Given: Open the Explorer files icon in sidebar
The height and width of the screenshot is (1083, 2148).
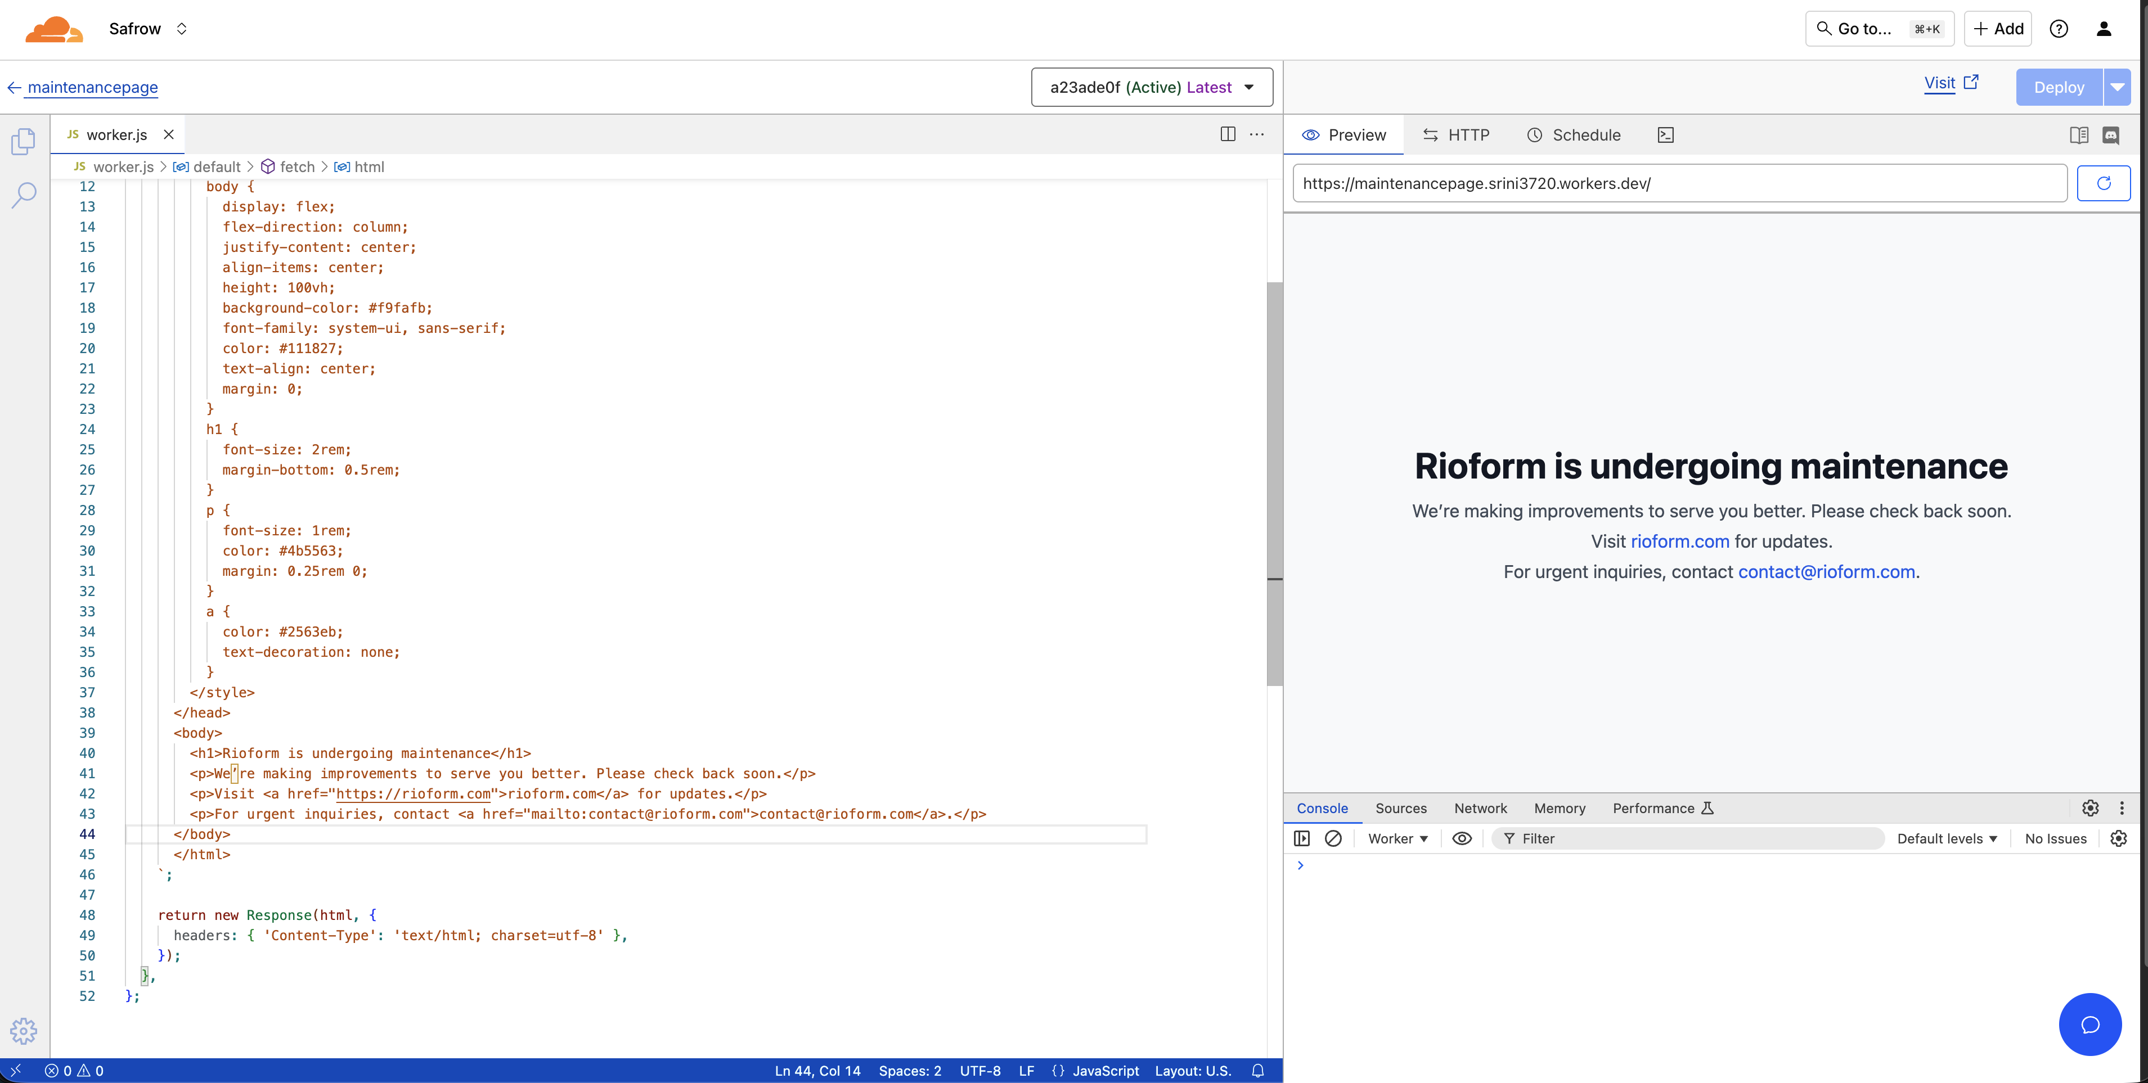Looking at the screenshot, I should click(x=24, y=141).
